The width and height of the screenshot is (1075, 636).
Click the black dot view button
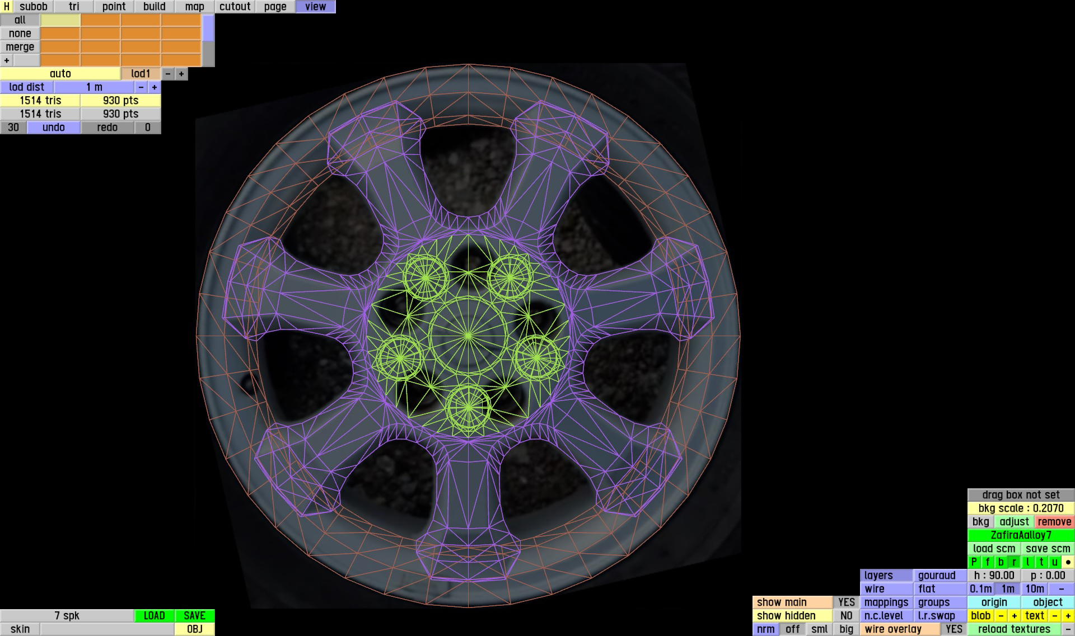(1068, 562)
